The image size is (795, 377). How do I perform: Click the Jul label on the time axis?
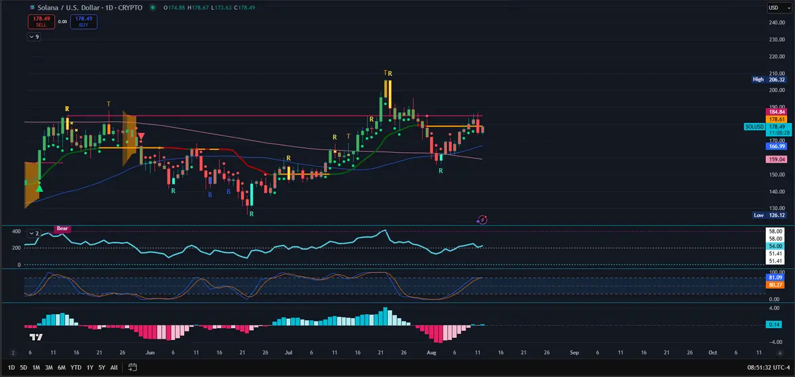coord(289,353)
